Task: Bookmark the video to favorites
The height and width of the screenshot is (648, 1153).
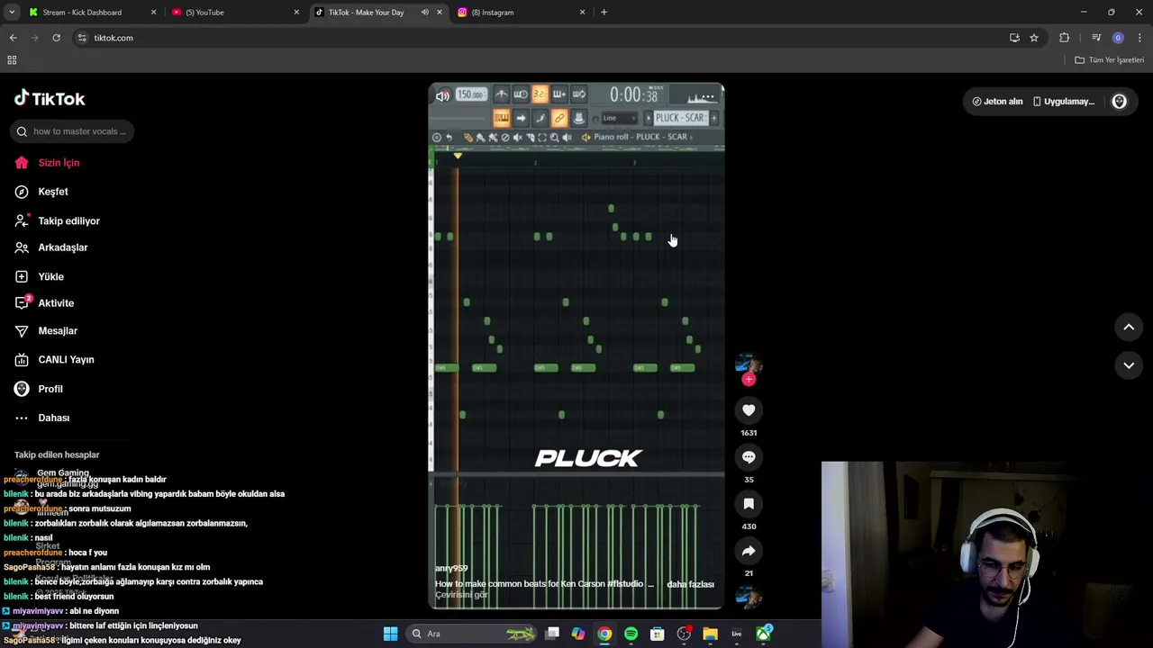Action: (749, 504)
